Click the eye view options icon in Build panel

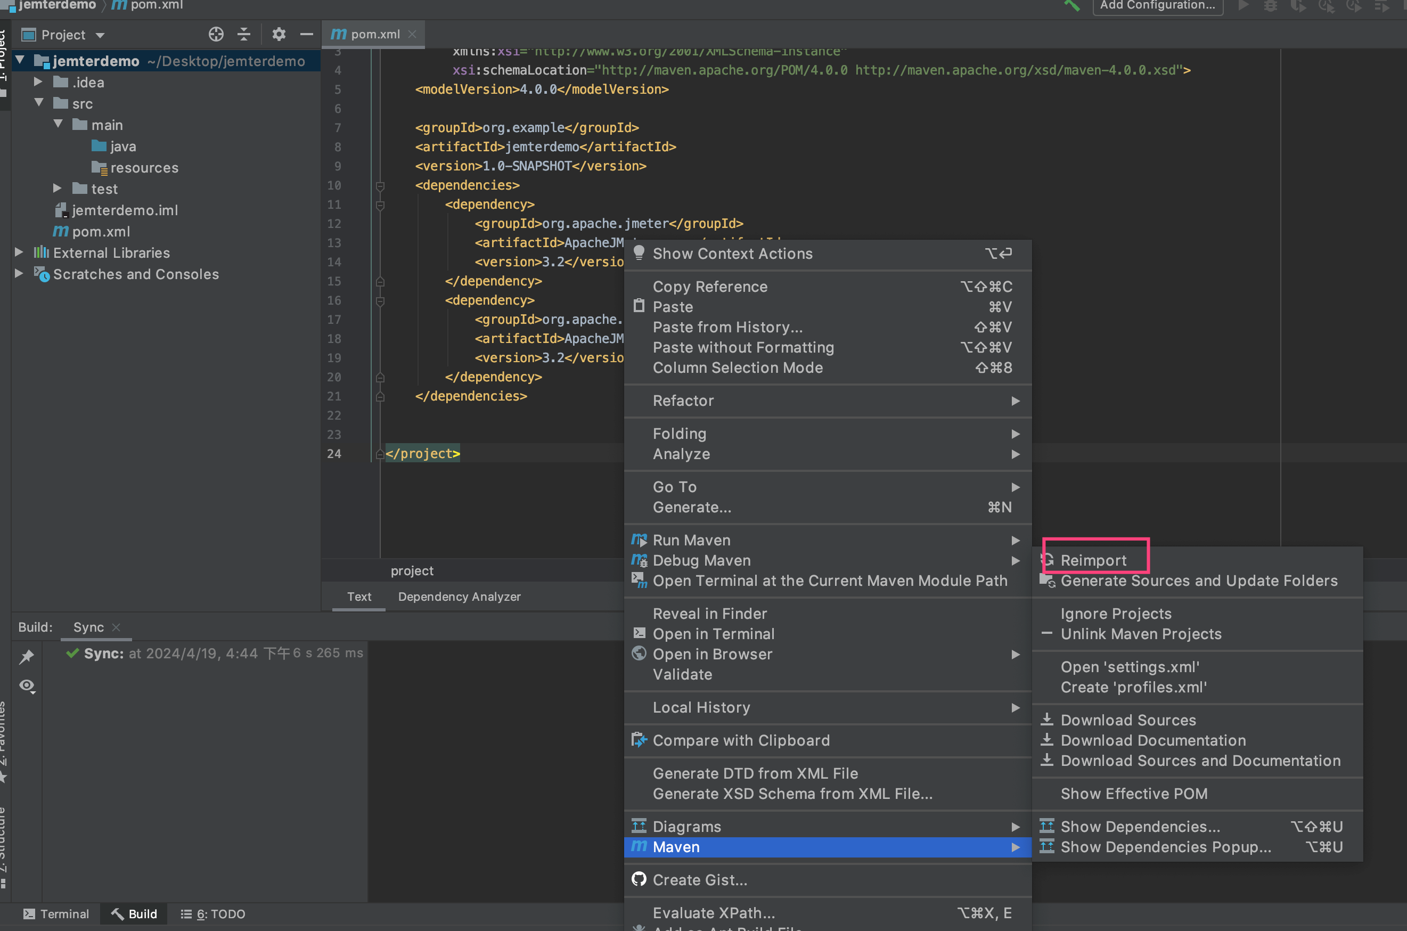27,686
